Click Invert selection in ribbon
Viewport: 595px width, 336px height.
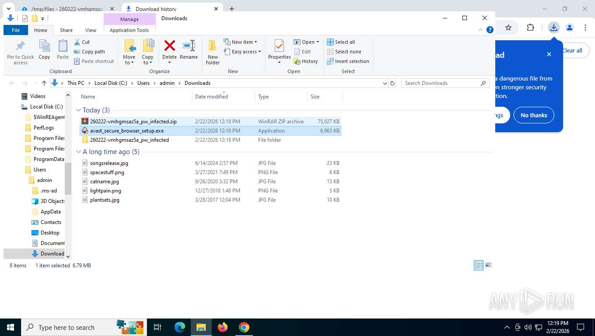tap(348, 61)
